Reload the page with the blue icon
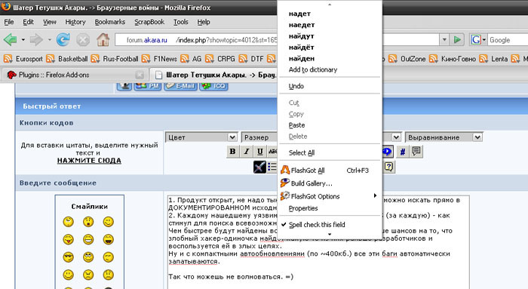Image resolution: width=528 pixels, height=289 pixels. coord(63,40)
